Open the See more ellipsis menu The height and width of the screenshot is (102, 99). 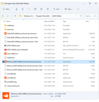[x=78, y=9]
